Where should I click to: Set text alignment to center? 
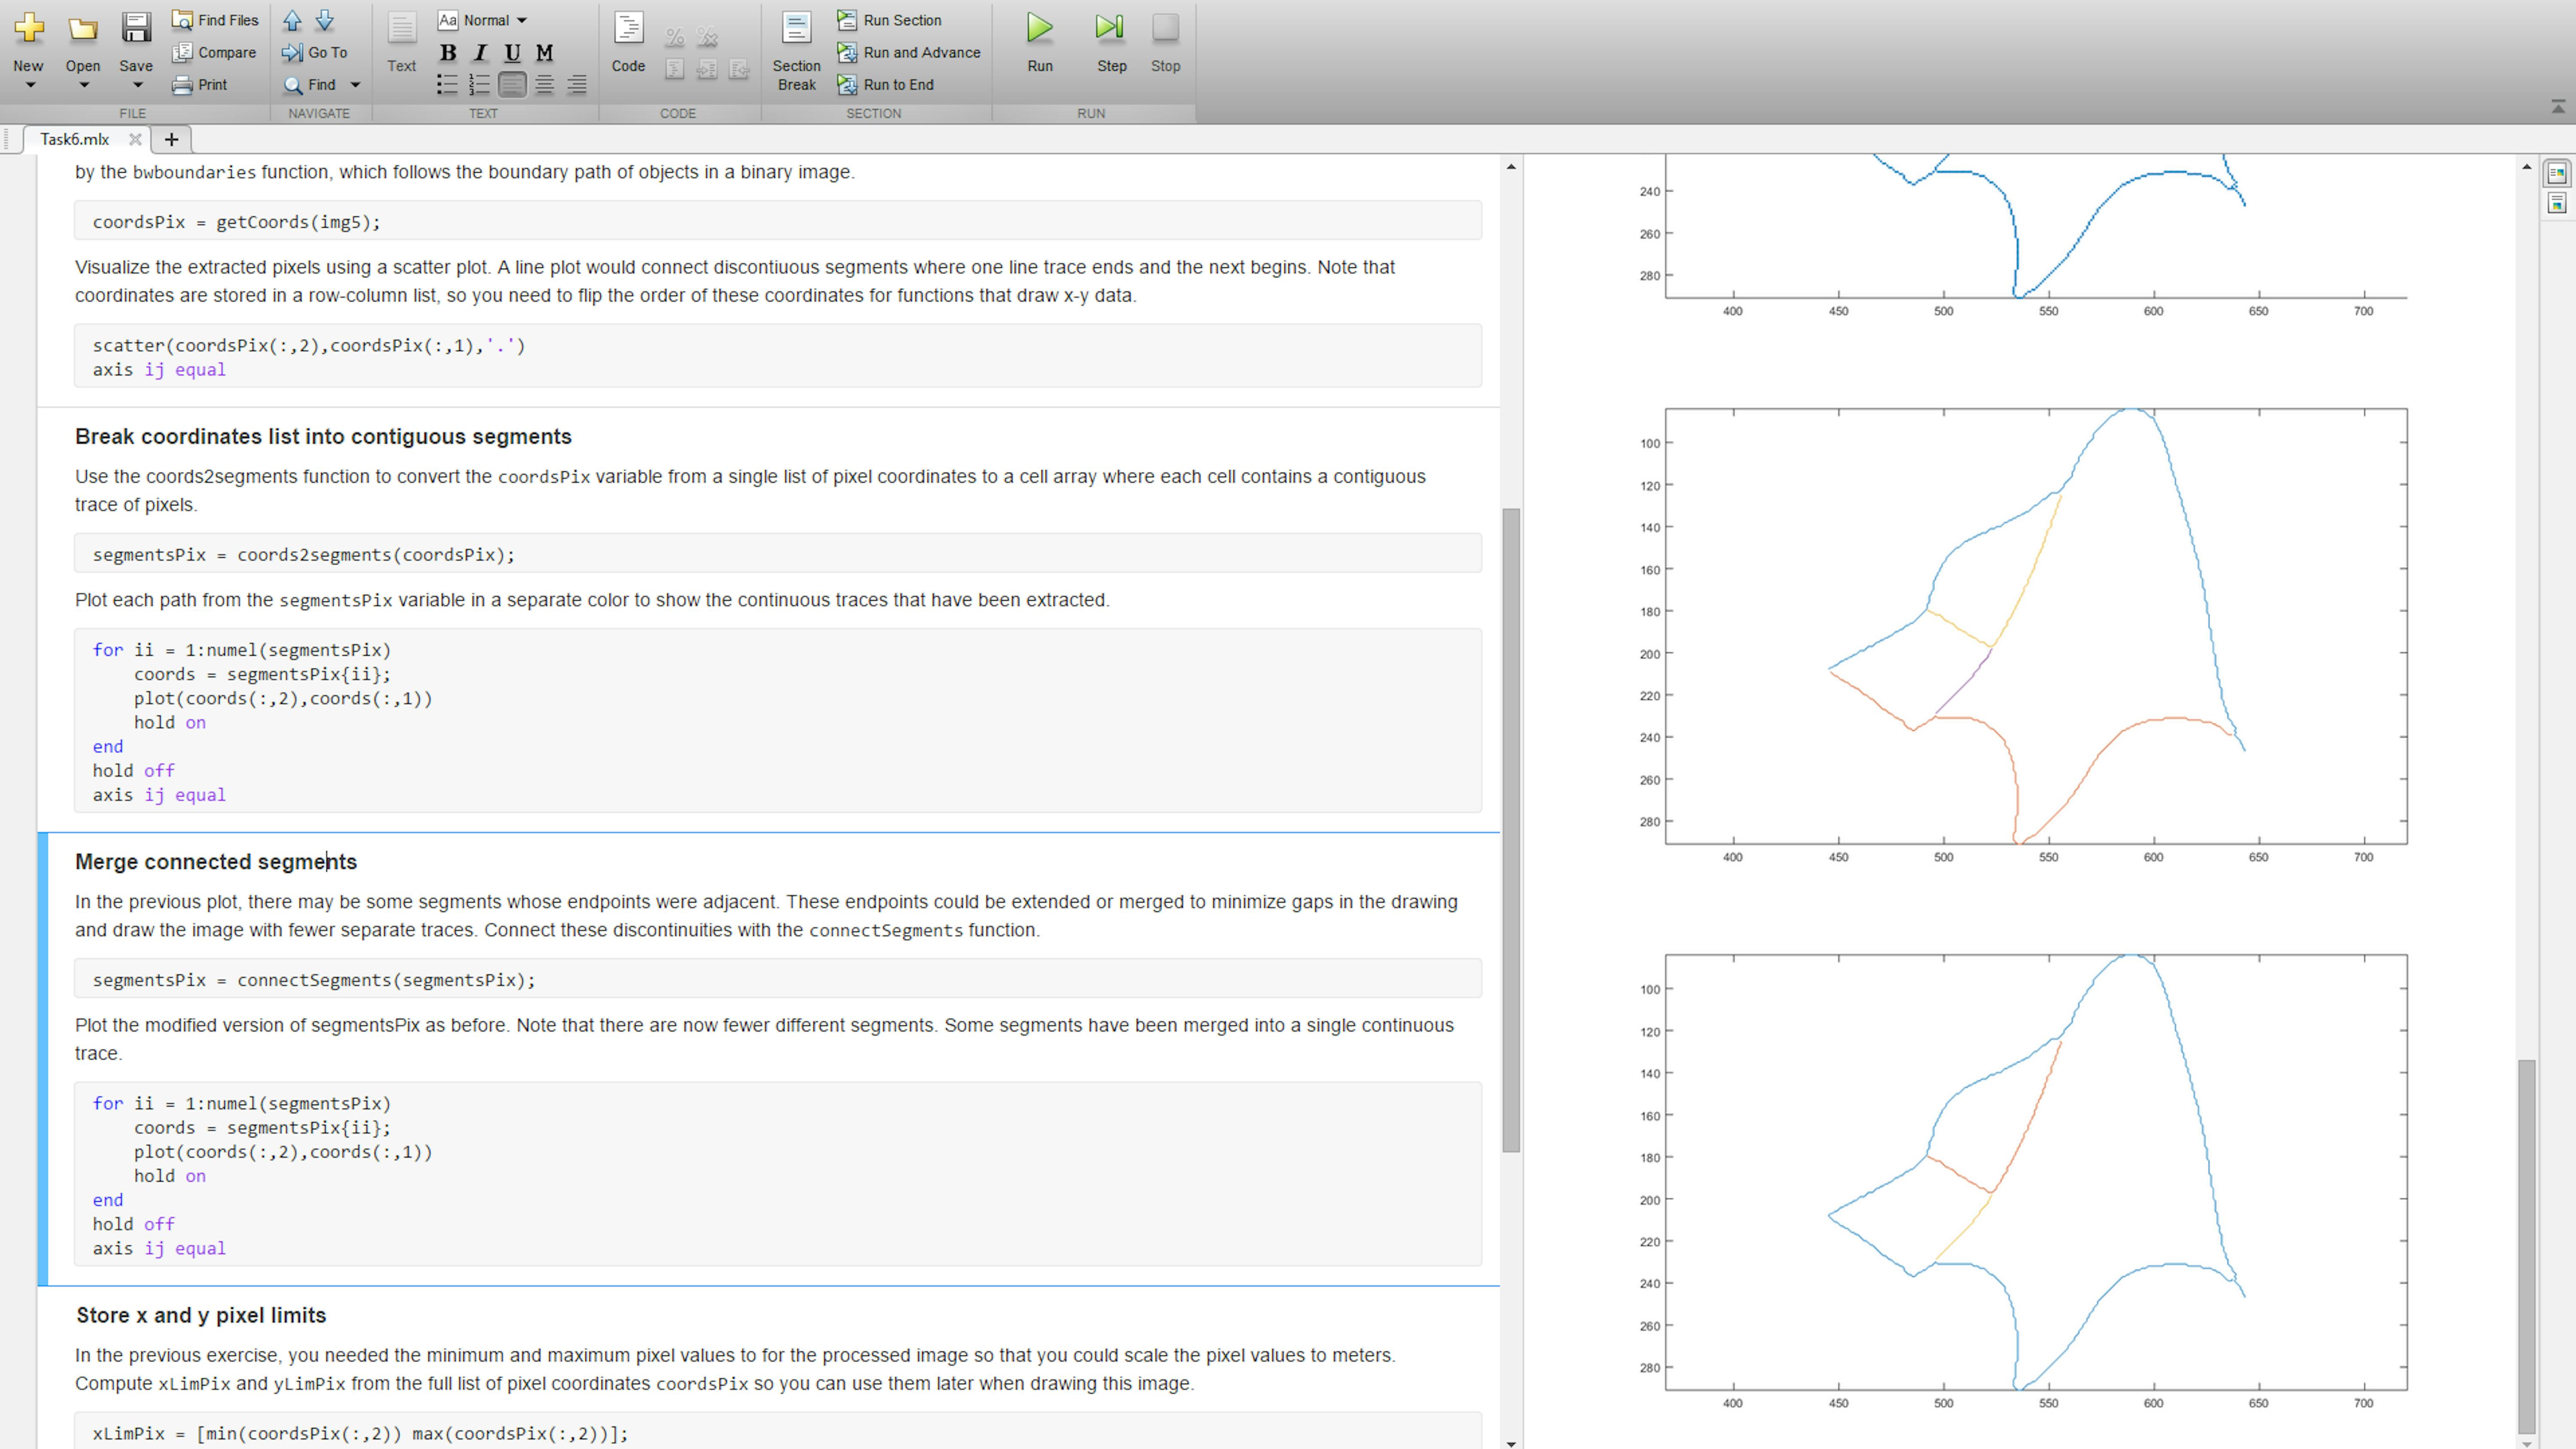pyautogui.click(x=544, y=85)
